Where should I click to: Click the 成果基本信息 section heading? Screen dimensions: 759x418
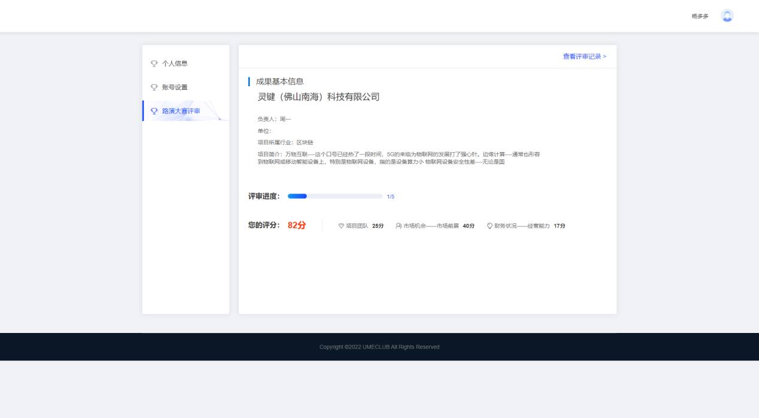point(280,81)
